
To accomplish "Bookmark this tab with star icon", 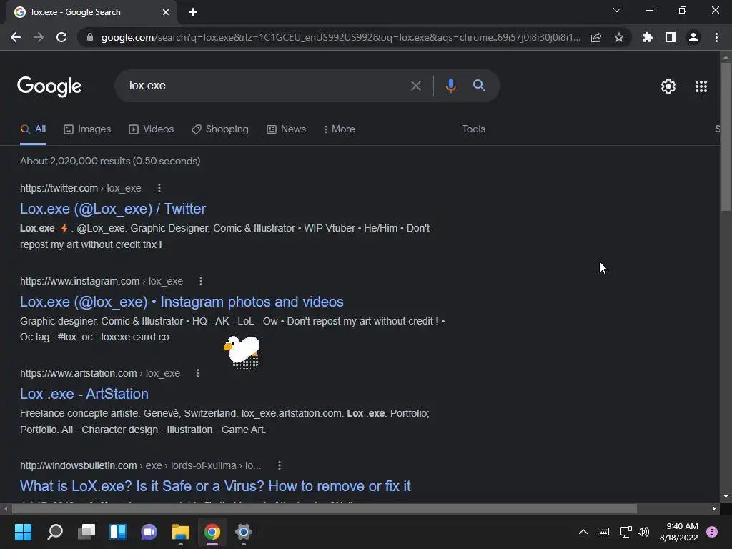I will pos(619,37).
